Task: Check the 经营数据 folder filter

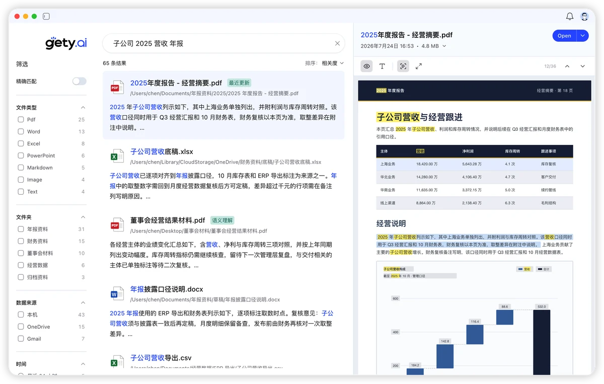Action: tap(21, 265)
